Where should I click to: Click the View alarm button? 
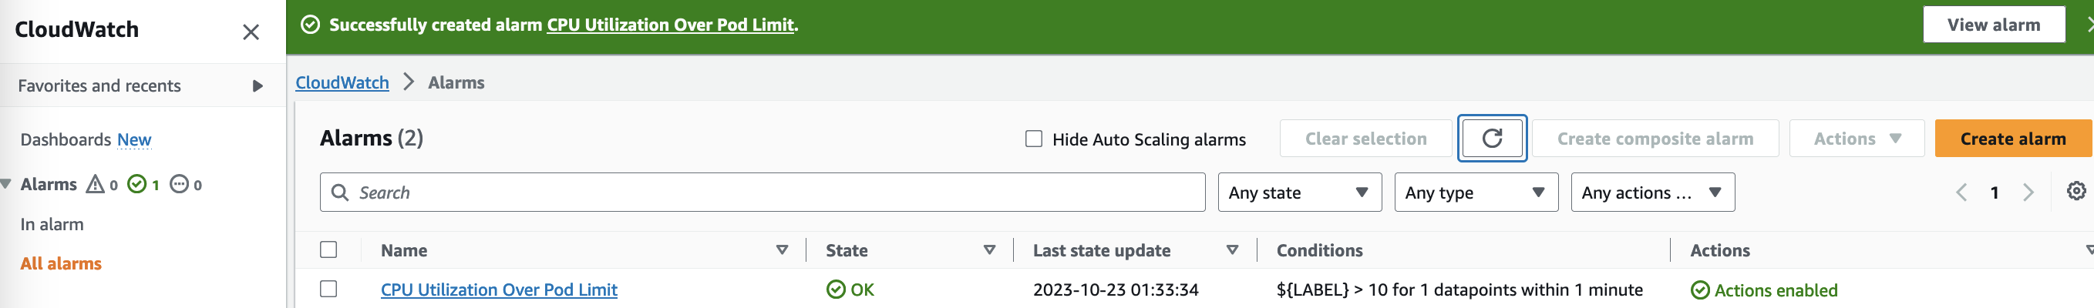click(x=1993, y=25)
